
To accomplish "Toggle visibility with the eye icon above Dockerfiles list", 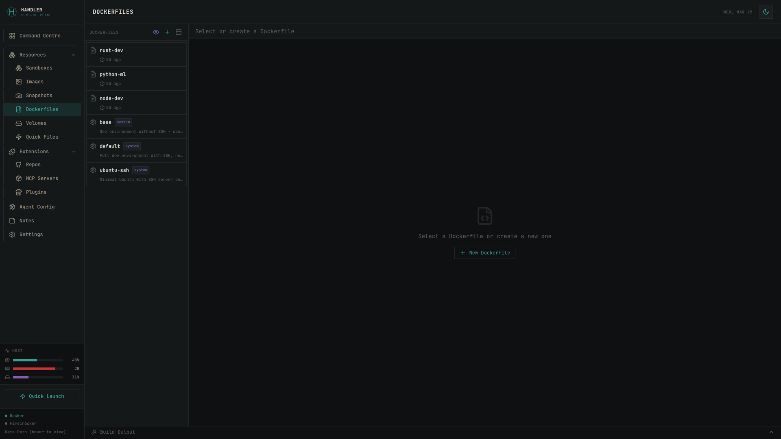I will (156, 32).
